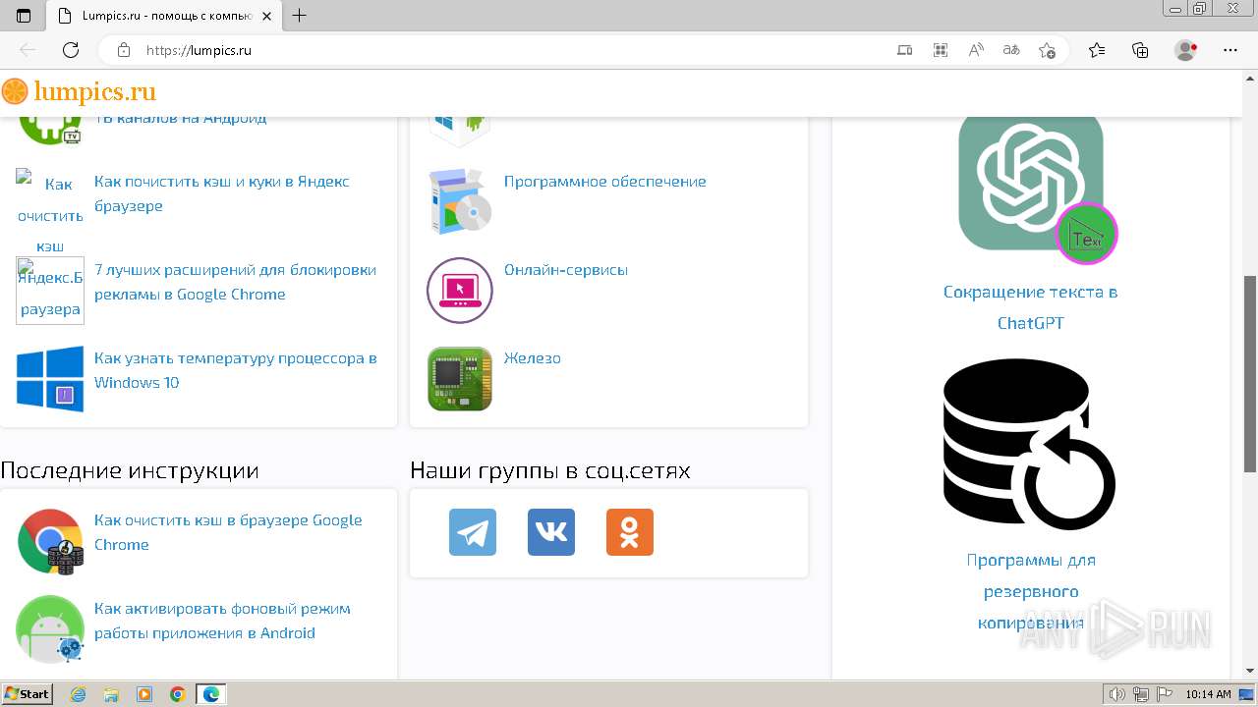Open Edge Settings and more menu
The width and height of the screenshot is (1258, 707).
1230,50
